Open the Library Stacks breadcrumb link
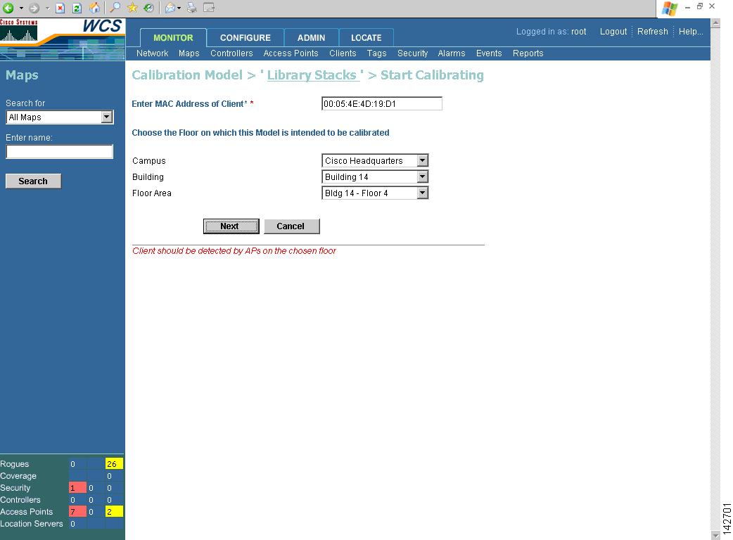The height and width of the screenshot is (540, 733). 312,75
